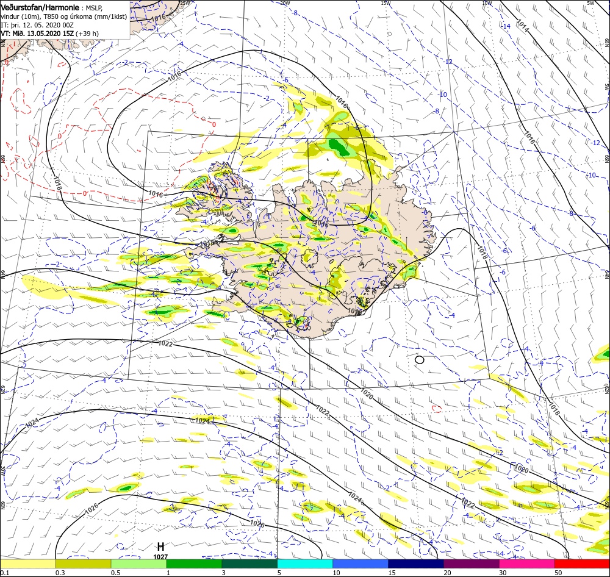Click the 5W longitude label
This screenshot has width=610, height=577.
(590, 3)
